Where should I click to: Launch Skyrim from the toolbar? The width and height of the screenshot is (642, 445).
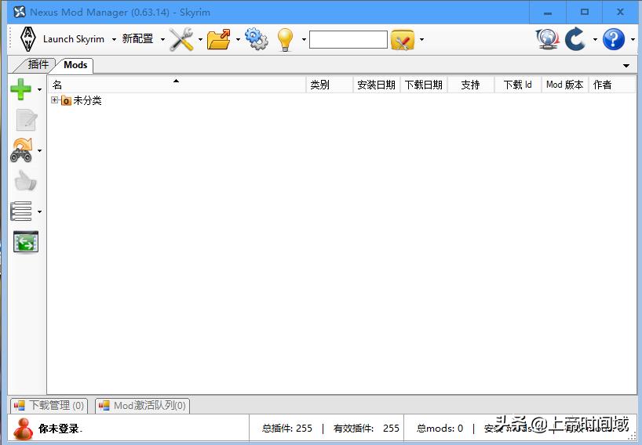[74, 39]
